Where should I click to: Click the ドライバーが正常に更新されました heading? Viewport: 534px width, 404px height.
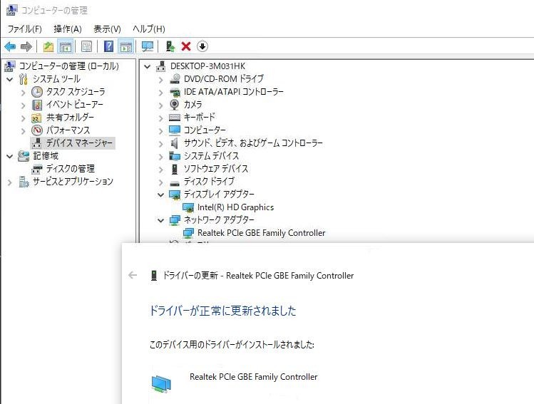coord(222,311)
